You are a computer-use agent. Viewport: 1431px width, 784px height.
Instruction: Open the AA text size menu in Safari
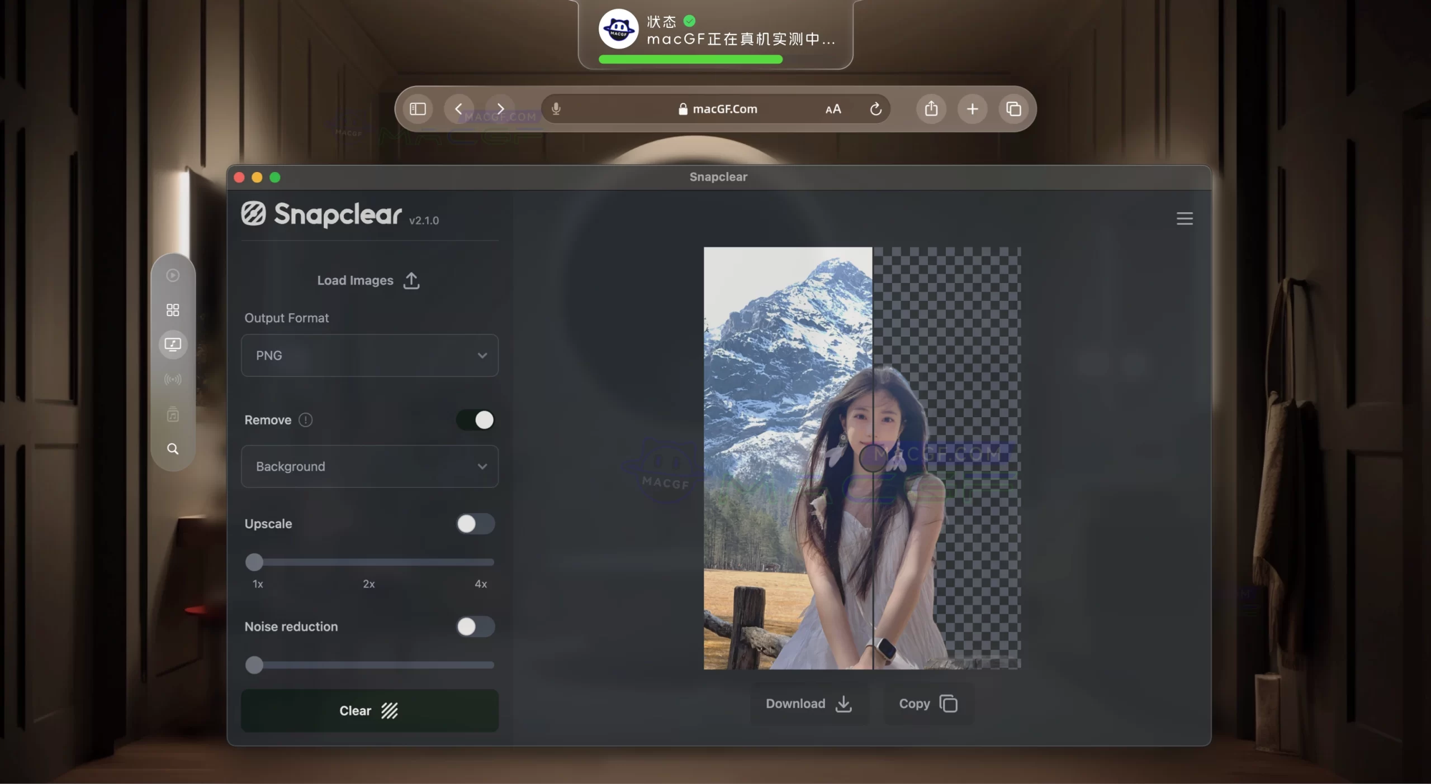tap(832, 109)
